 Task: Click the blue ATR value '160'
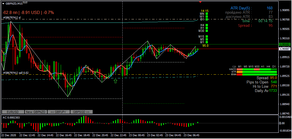click(269, 8)
